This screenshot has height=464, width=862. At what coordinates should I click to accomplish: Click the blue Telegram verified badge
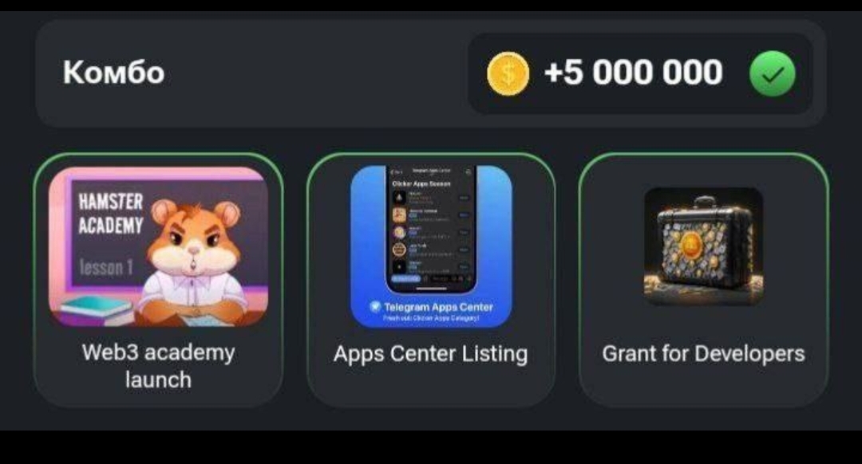click(x=375, y=306)
